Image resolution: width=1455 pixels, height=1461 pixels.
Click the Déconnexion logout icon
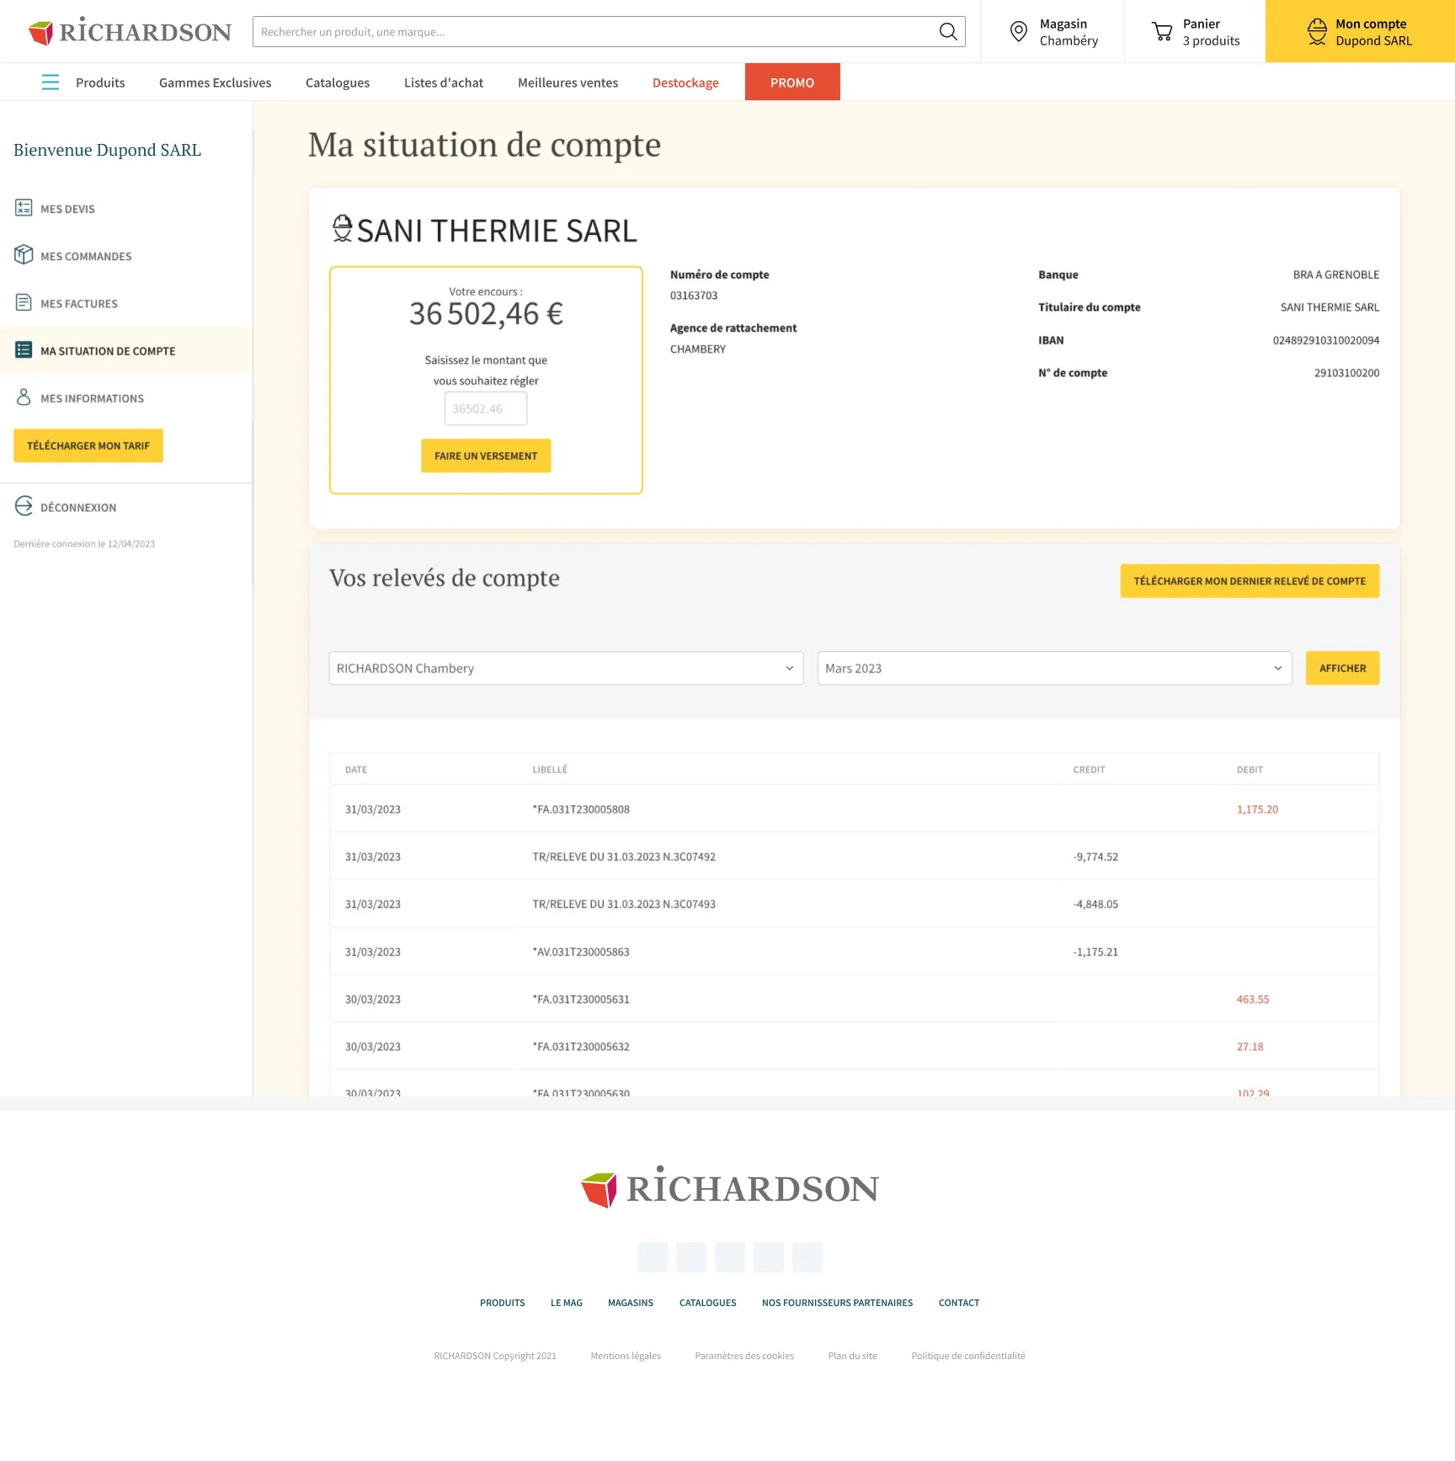coord(24,506)
